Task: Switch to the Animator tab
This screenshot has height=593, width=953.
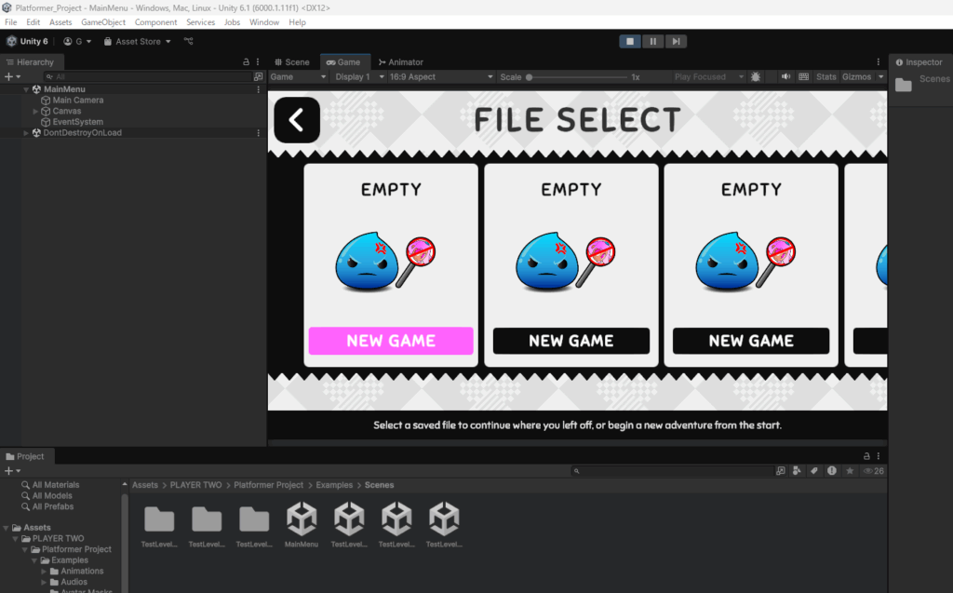Action: (400, 62)
